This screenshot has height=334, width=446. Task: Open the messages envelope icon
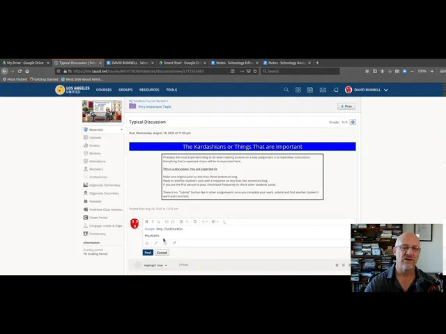tap(323, 90)
